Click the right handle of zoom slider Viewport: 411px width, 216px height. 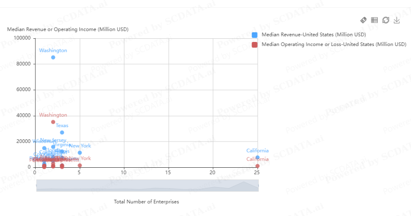(258, 186)
